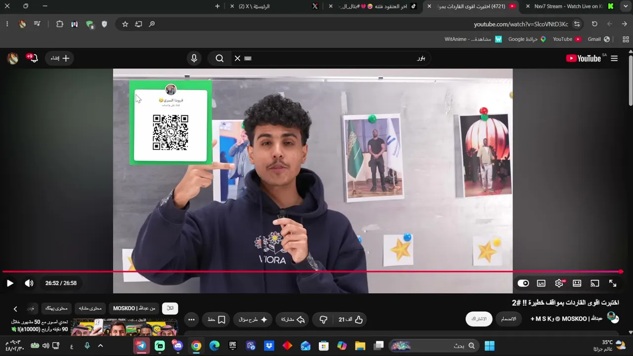Open the media controls toolbar icon
The image size is (633, 356).
tap(38, 24)
